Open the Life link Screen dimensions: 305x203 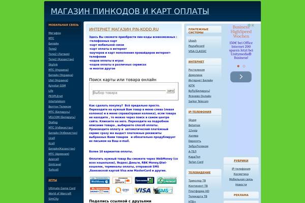51,91
